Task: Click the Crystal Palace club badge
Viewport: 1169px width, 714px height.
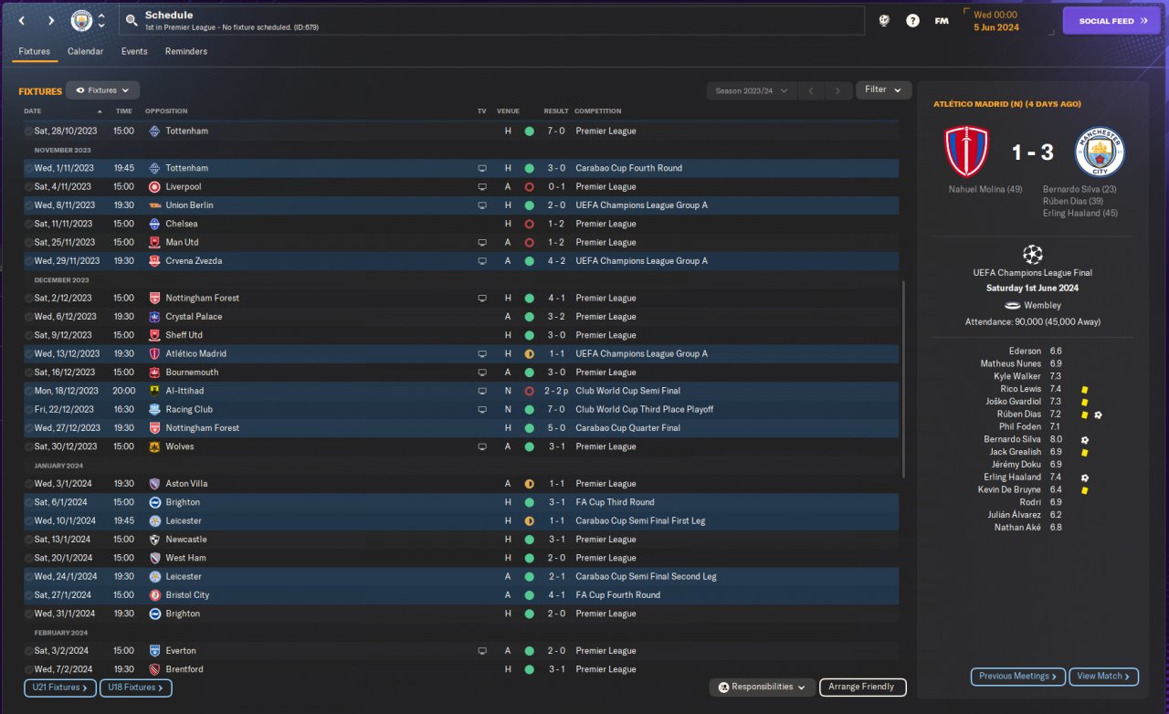Action: [154, 317]
